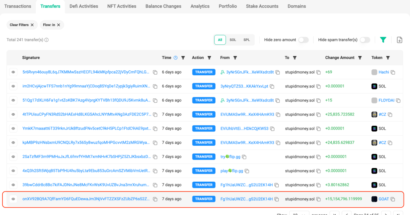
Task: Open the green filter funnel icon
Action: [x=383, y=40]
